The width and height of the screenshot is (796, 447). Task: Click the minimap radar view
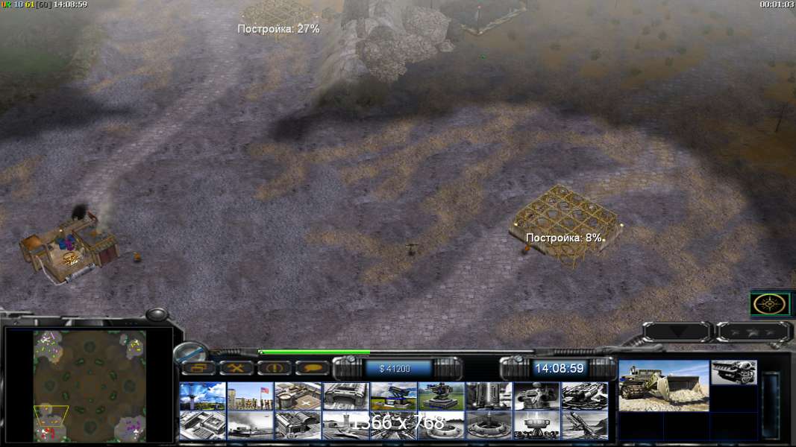click(x=90, y=386)
